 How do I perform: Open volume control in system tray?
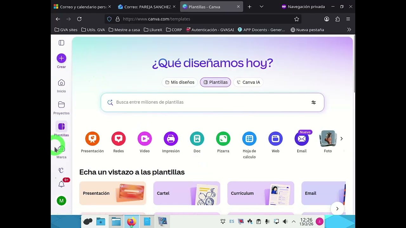285,222
